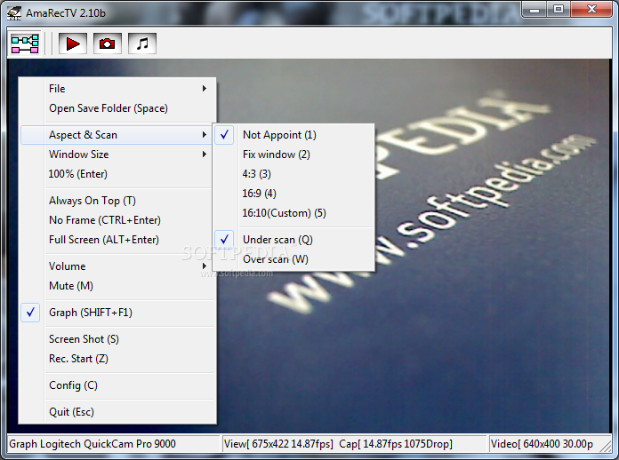
Task: Select Over scan (W)
Action: coord(293,259)
